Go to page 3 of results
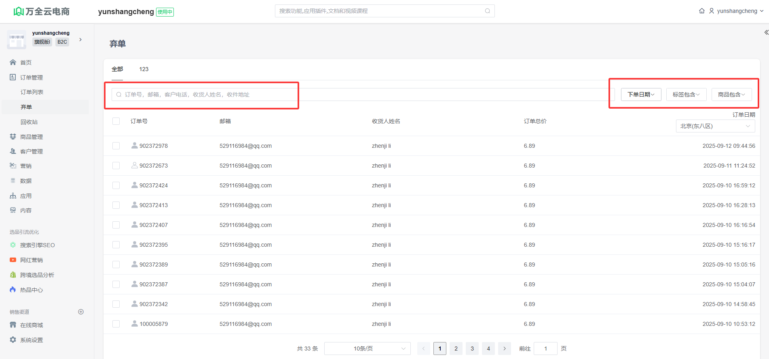Image resolution: width=769 pixels, height=359 pixels. click(x=472, y=349)
